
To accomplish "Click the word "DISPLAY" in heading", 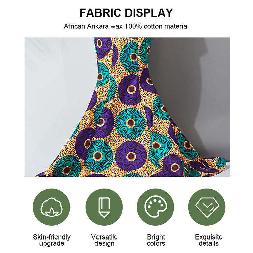I will [149, 13].
